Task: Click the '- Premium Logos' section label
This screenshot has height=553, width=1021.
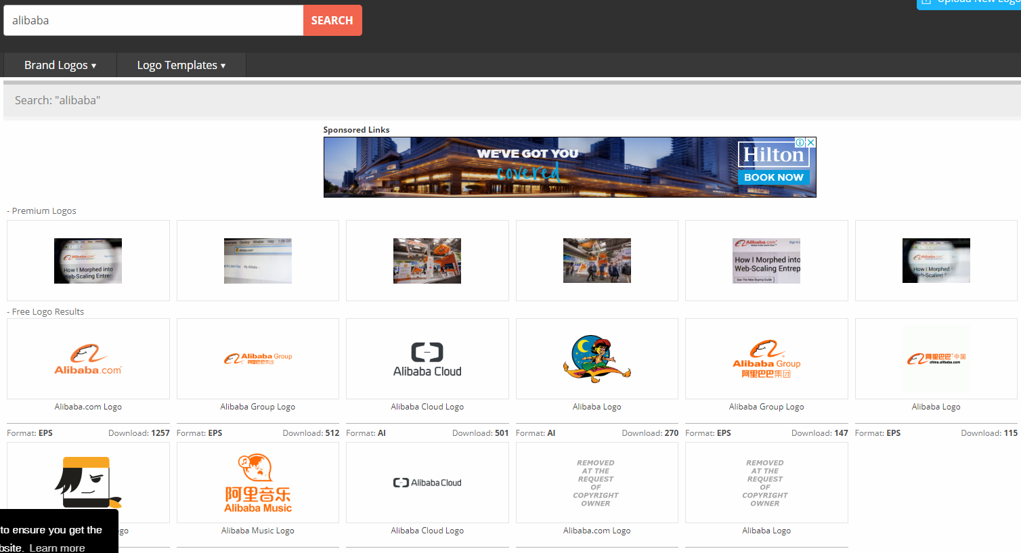Action: (41, 211)
